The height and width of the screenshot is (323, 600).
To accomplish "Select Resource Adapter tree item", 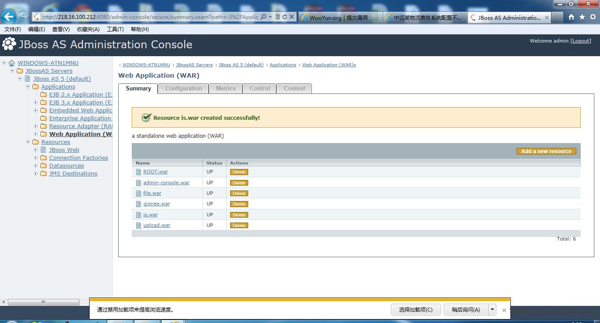I will coord(81,126).
